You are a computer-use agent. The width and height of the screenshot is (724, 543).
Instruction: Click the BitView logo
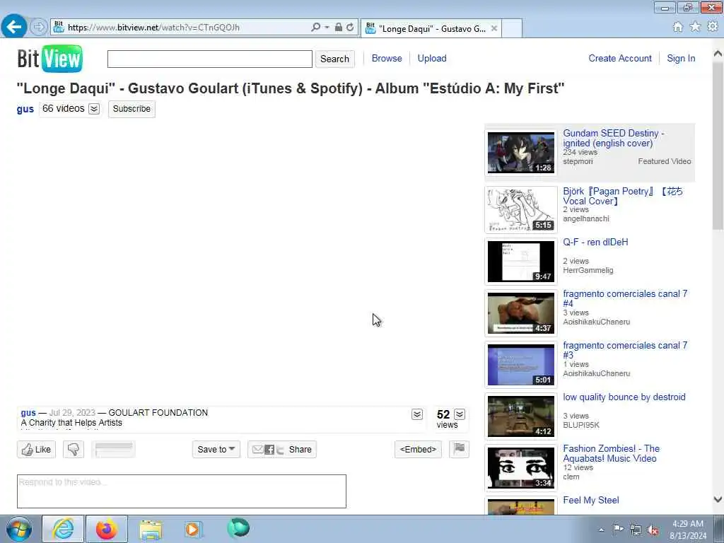50,59
